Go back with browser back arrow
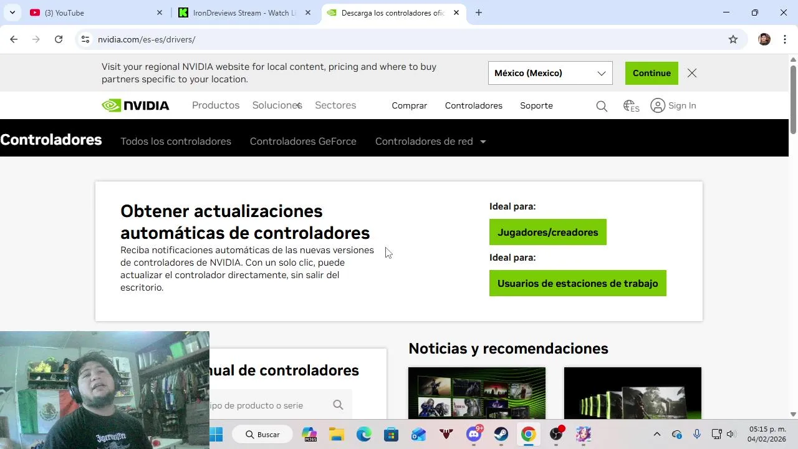The width and height of the screenshot is (798, 449). pyautogui.click(x=14, y=39)
